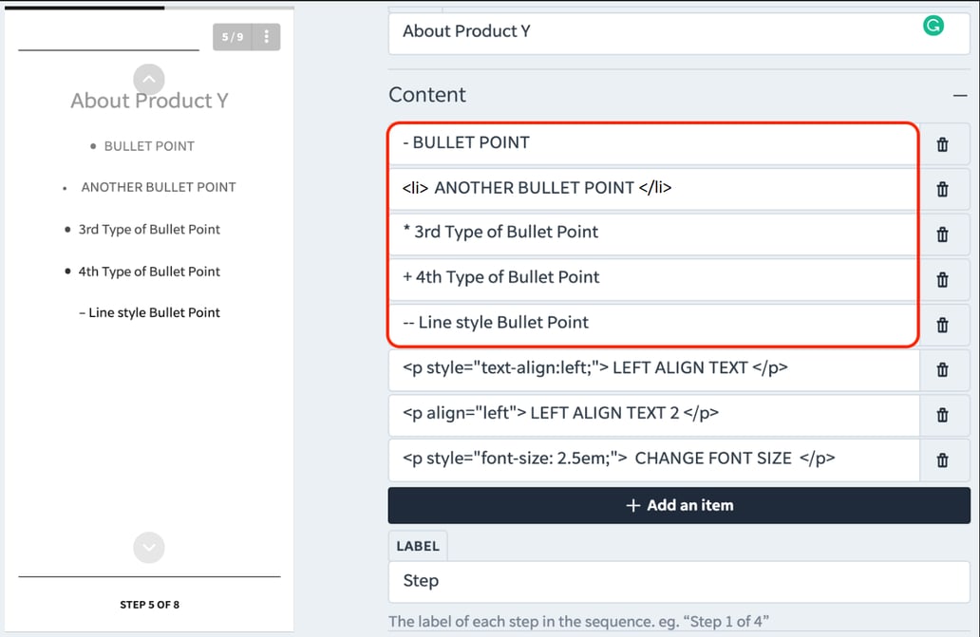Click the down chevron to advance the preview
The width and height of the screenshot is (980, 637).
coord(149,547)
